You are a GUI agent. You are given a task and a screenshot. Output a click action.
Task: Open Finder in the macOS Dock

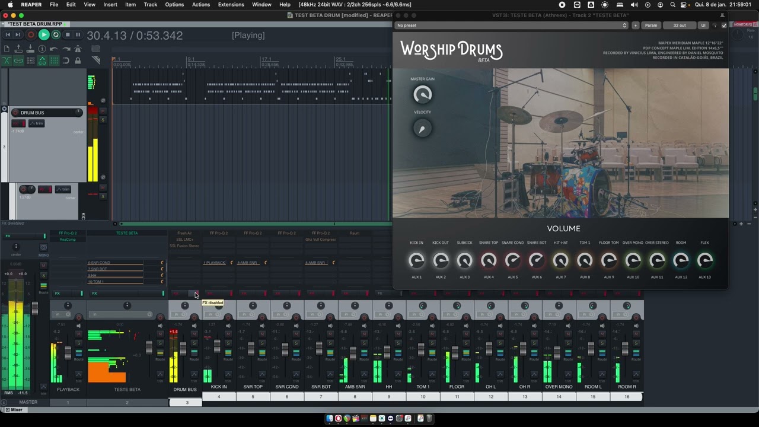tap(330, 419)
